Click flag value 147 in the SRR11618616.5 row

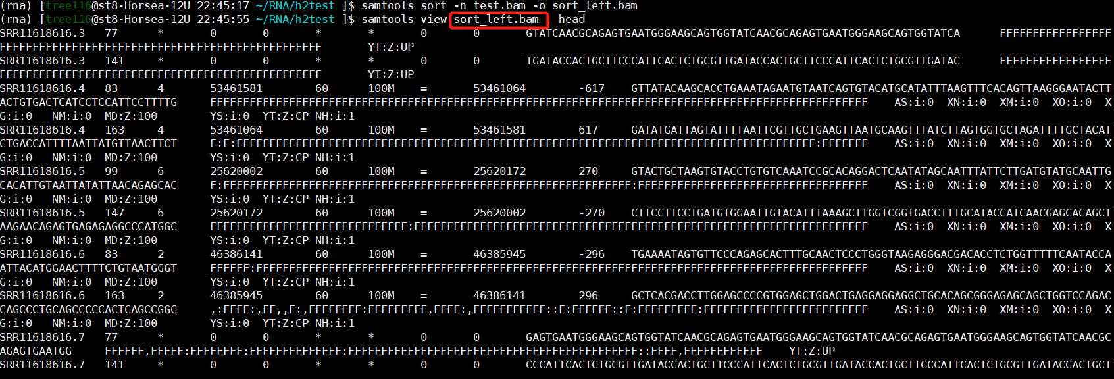(x=114, y=213)
